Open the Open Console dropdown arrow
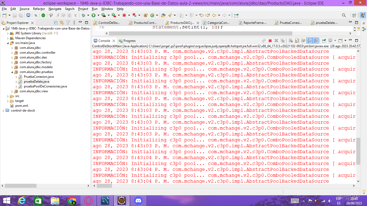The image size is (367, 206). 345,41
